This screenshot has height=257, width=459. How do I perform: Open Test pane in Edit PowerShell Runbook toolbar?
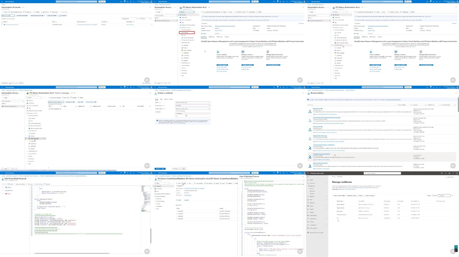pos(29,184)
